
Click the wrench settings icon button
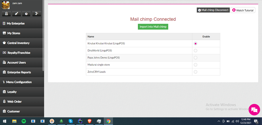click(16, 14)
